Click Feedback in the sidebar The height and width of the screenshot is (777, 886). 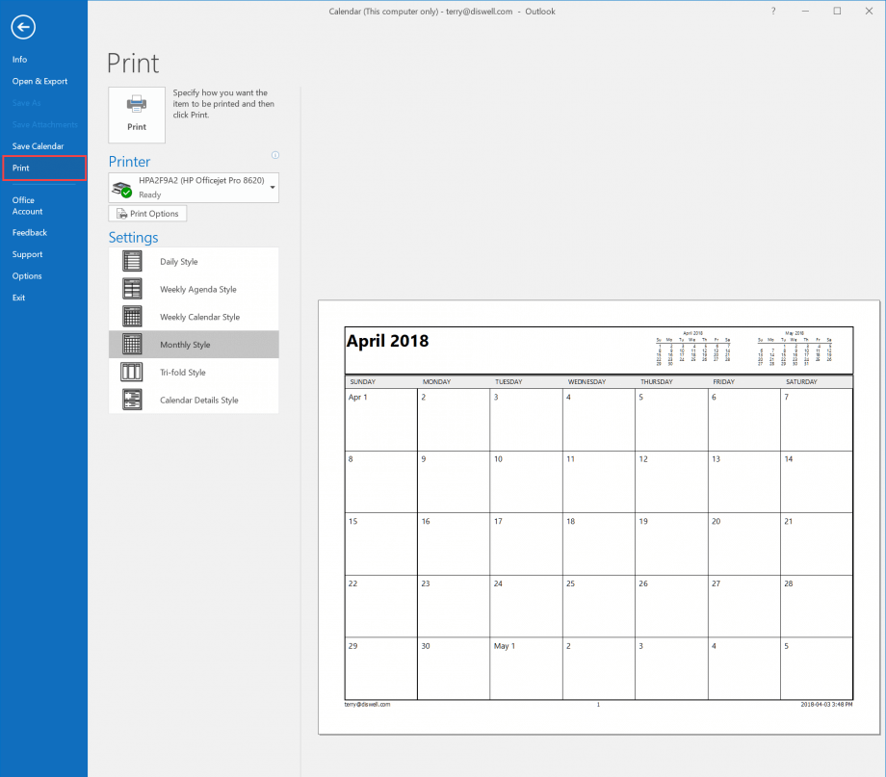[29, 232]
